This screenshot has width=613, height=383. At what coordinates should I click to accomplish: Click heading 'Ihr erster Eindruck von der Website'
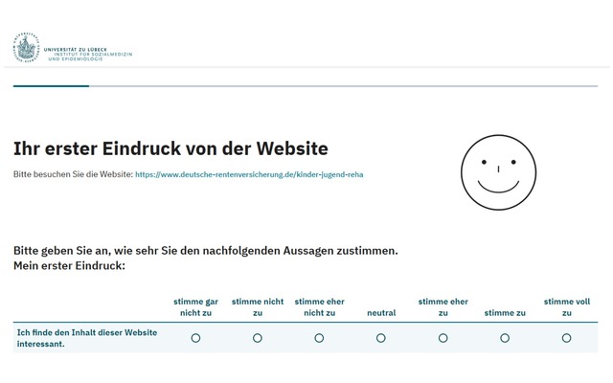point(170,148)
